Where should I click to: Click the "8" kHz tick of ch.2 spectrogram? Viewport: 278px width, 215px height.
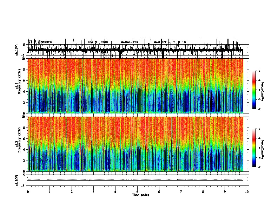25,128
